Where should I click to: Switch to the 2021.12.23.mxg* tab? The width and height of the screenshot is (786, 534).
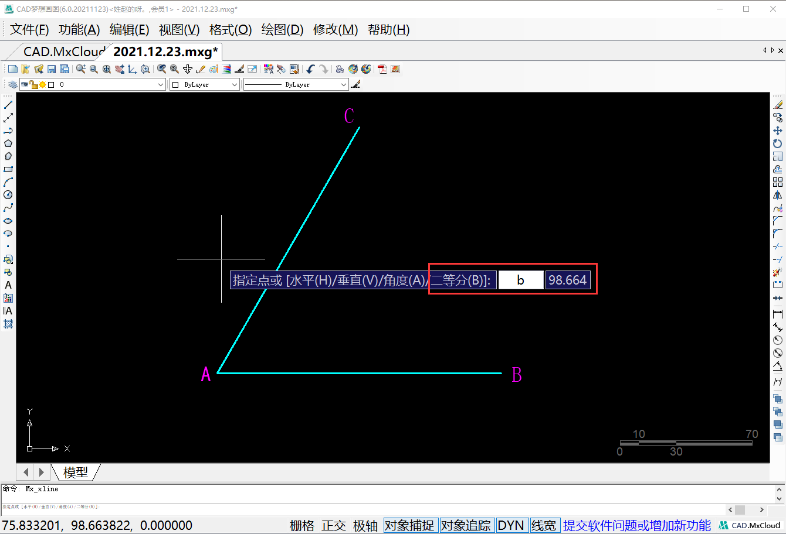[165, 52]
